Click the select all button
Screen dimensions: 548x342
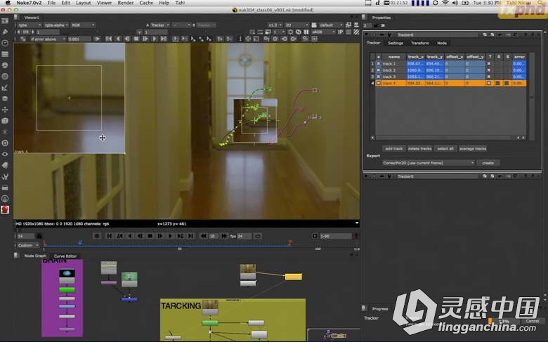pyautogui.click(x=445, y=149)
